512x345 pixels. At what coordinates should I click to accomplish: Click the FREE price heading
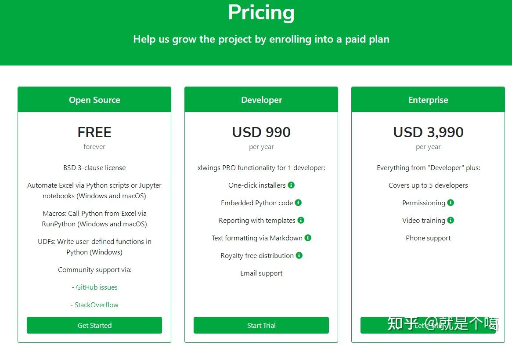(x=94, y=132)
